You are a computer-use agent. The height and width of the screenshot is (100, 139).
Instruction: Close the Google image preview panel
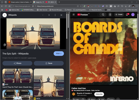click(x=61, y=15)
